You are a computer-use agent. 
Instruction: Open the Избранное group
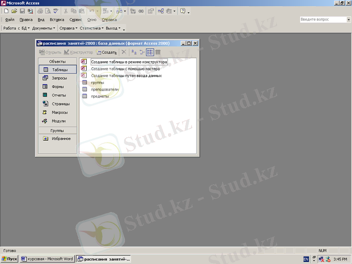click(58, 139)
